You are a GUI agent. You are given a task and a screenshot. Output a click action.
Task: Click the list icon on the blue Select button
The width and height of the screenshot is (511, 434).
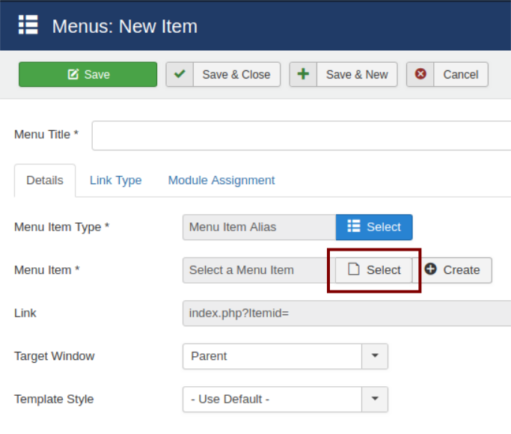click(354, 227)
